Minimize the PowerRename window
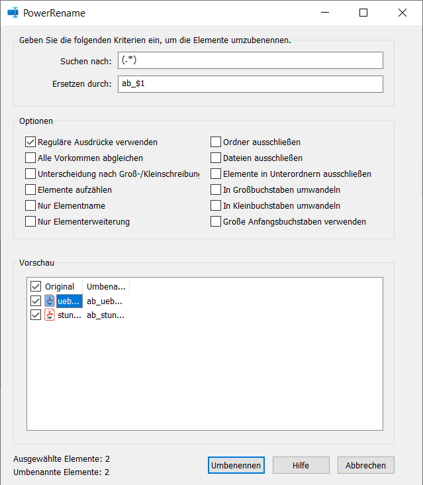 coord(325,13)
